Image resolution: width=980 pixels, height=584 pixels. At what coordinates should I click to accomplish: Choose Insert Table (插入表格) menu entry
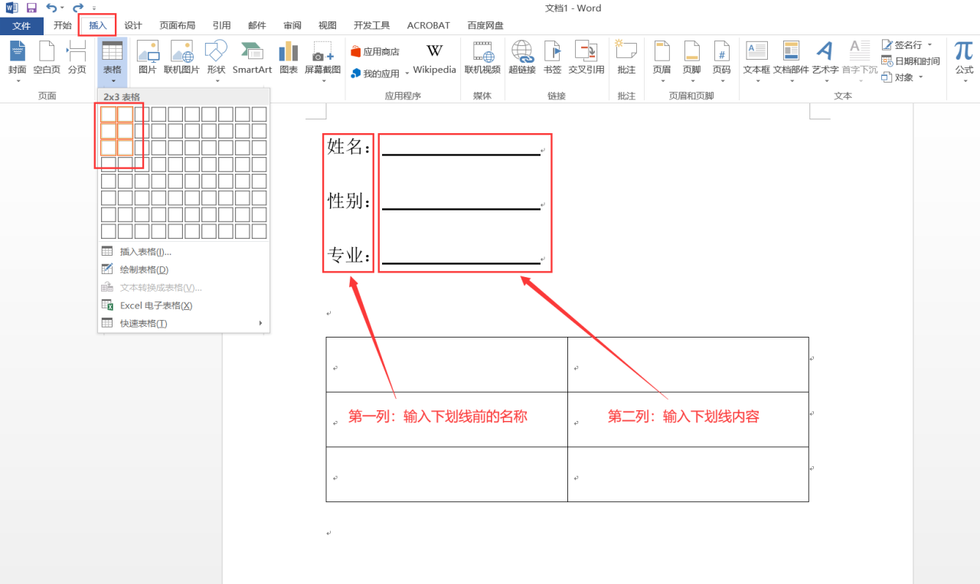point(183,251)
